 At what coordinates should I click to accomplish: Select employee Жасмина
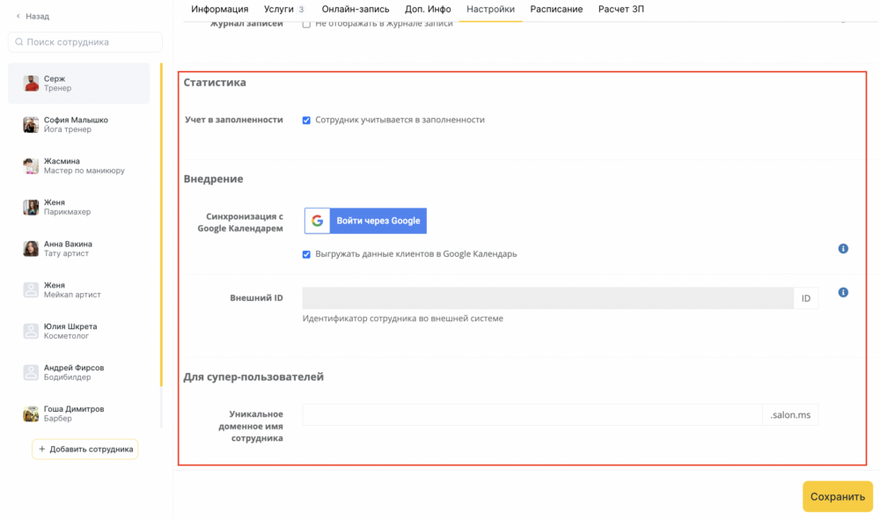tap(78, 165)
